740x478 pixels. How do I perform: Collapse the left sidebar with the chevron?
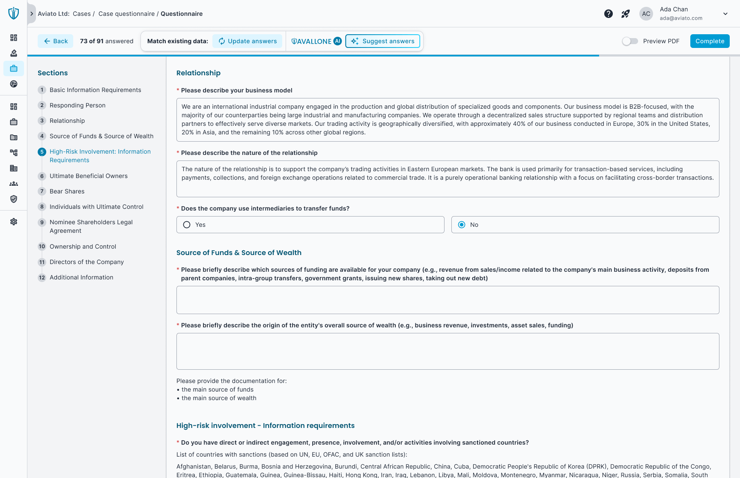click(31, 13)
